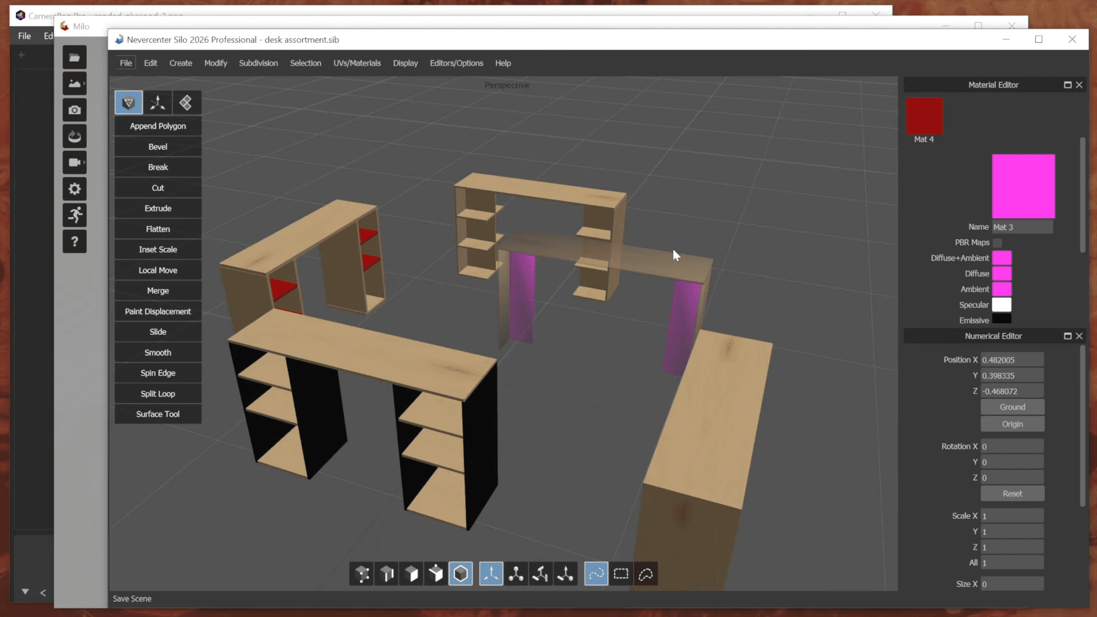This screenshot has width=1097, height=617.
Task: Select the scale manipulator icon
Action: pyautogui.click(x=516, y=574)
